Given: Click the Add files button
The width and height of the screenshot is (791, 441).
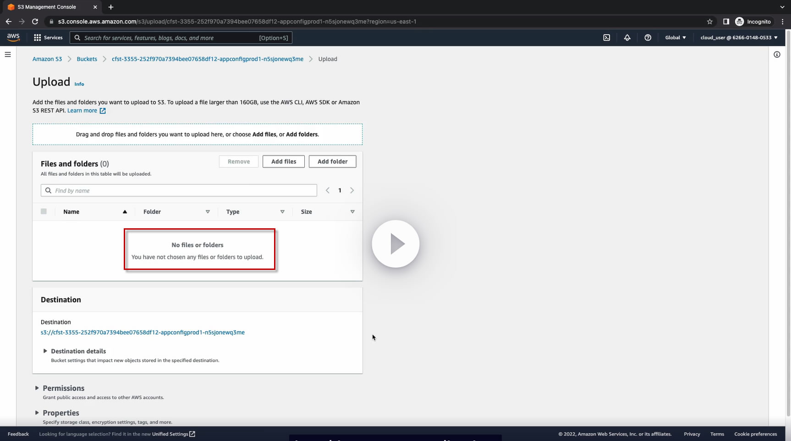Looking at the screenshot, I should (x=284, y=161).
